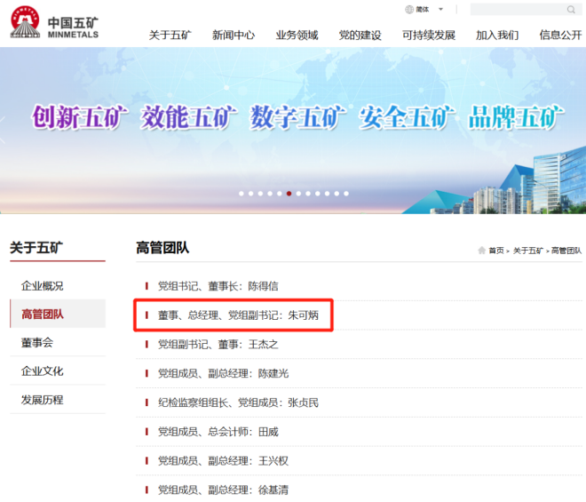Click the search magnifier icon

click(x=571, y=10)
